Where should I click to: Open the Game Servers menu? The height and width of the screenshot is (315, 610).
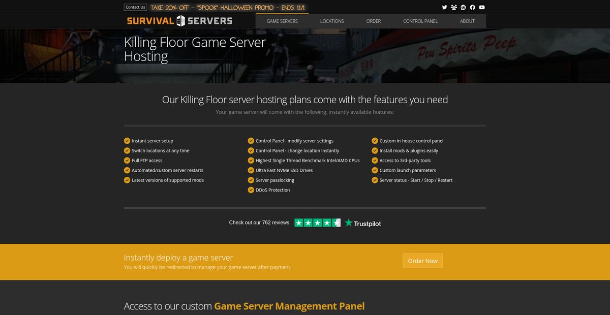tap(282, 21)
